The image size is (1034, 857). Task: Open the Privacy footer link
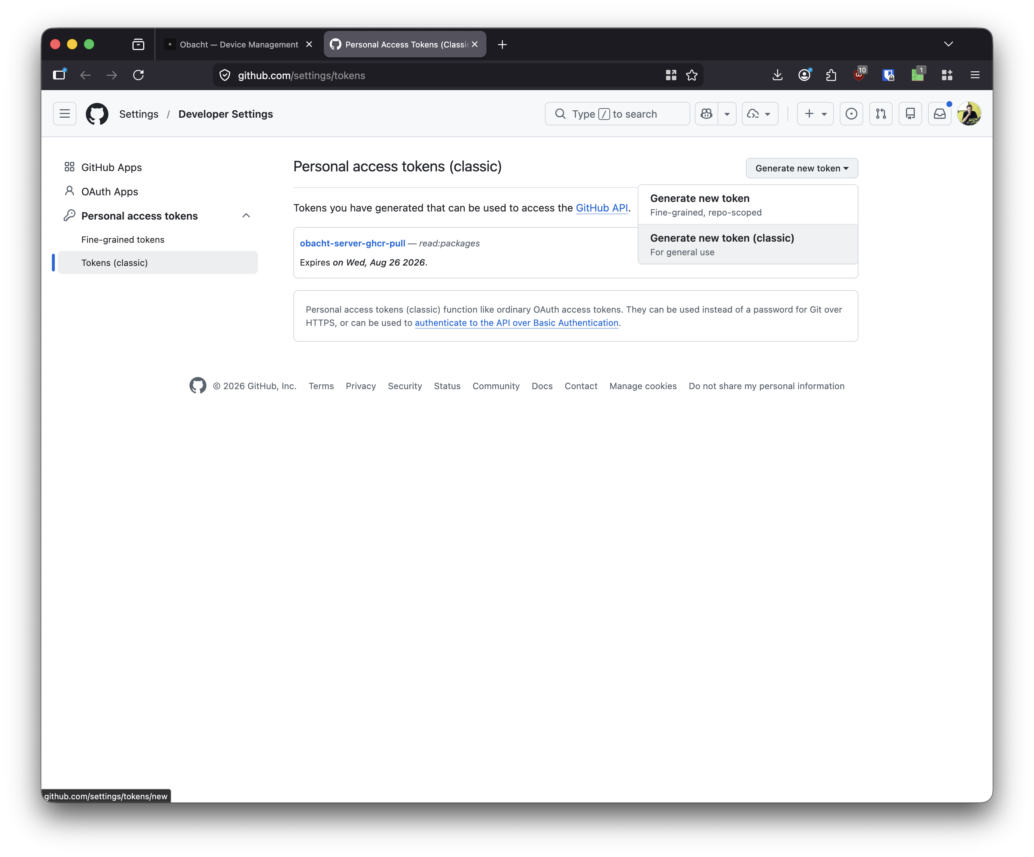coord(360,386)
